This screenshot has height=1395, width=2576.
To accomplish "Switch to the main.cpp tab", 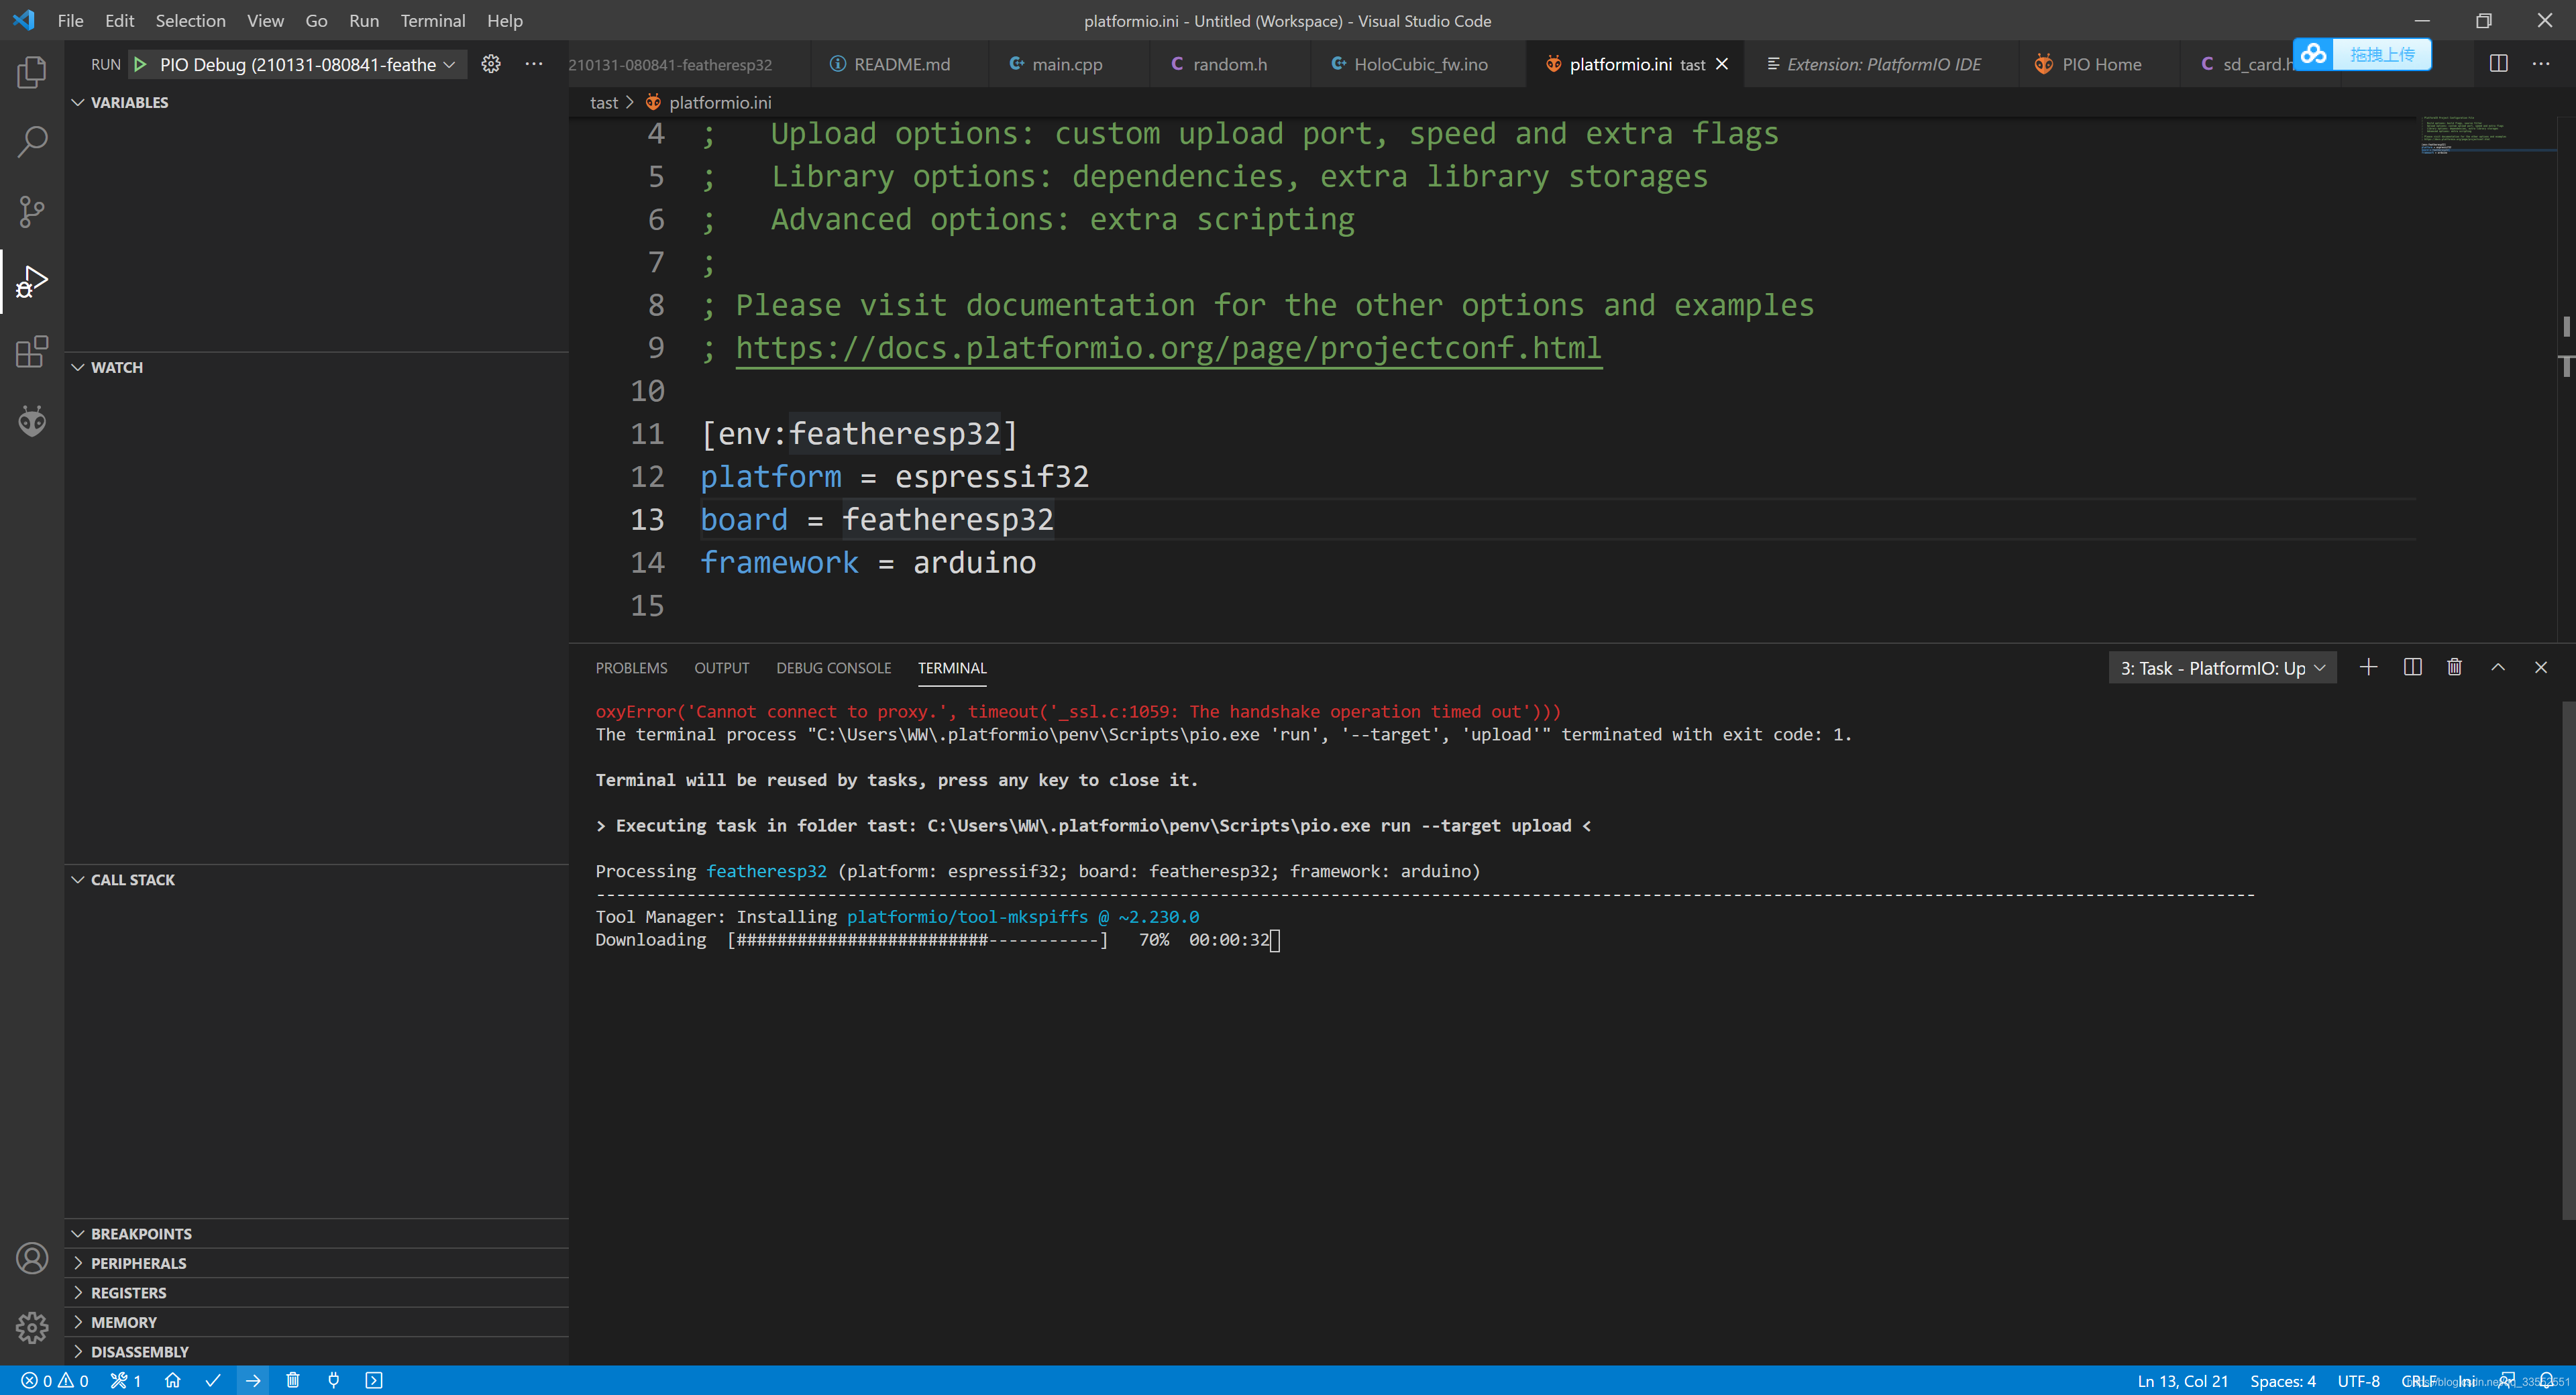I will [1066, 64].
